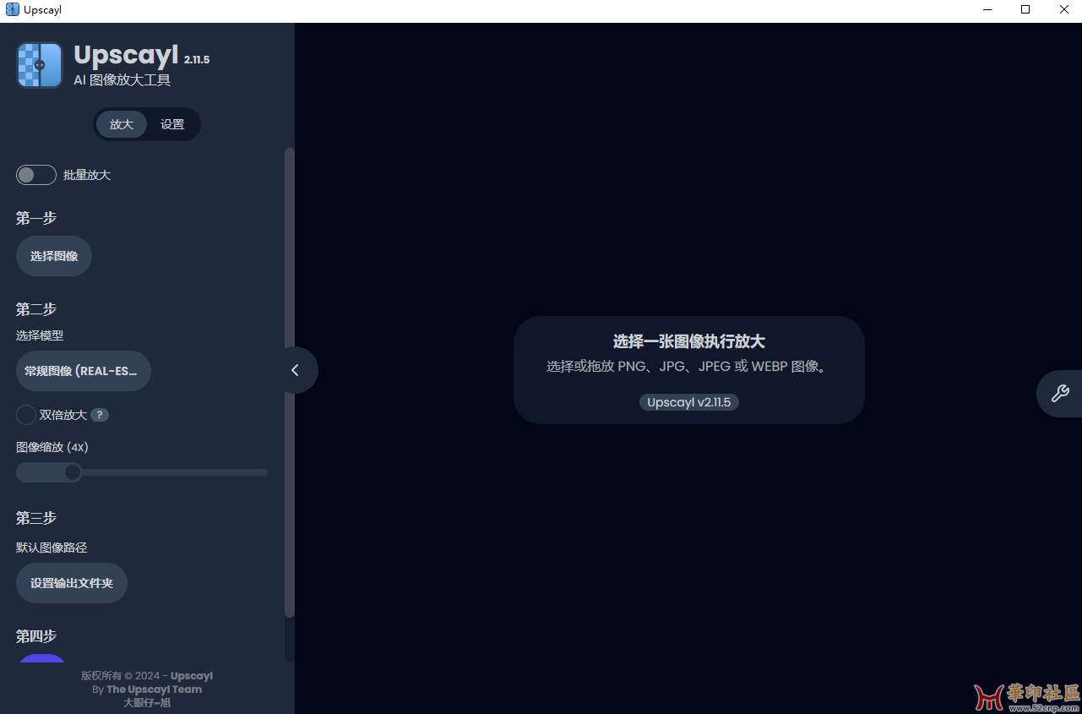Screen dimensions: 1082x714
Task: Click the 设置输出文件夹 button
Action: (72, 583)
